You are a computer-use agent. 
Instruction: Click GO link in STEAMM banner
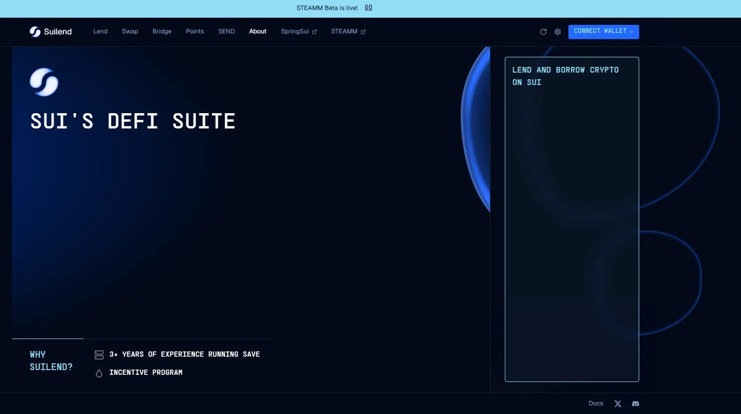click(368, 8)
